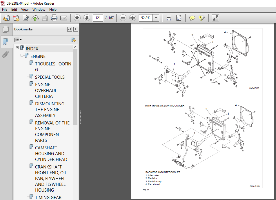This screenshot has width=276, height=200.
Task: Open the TIMING GEAR bookmark
Action: [48, 197]
